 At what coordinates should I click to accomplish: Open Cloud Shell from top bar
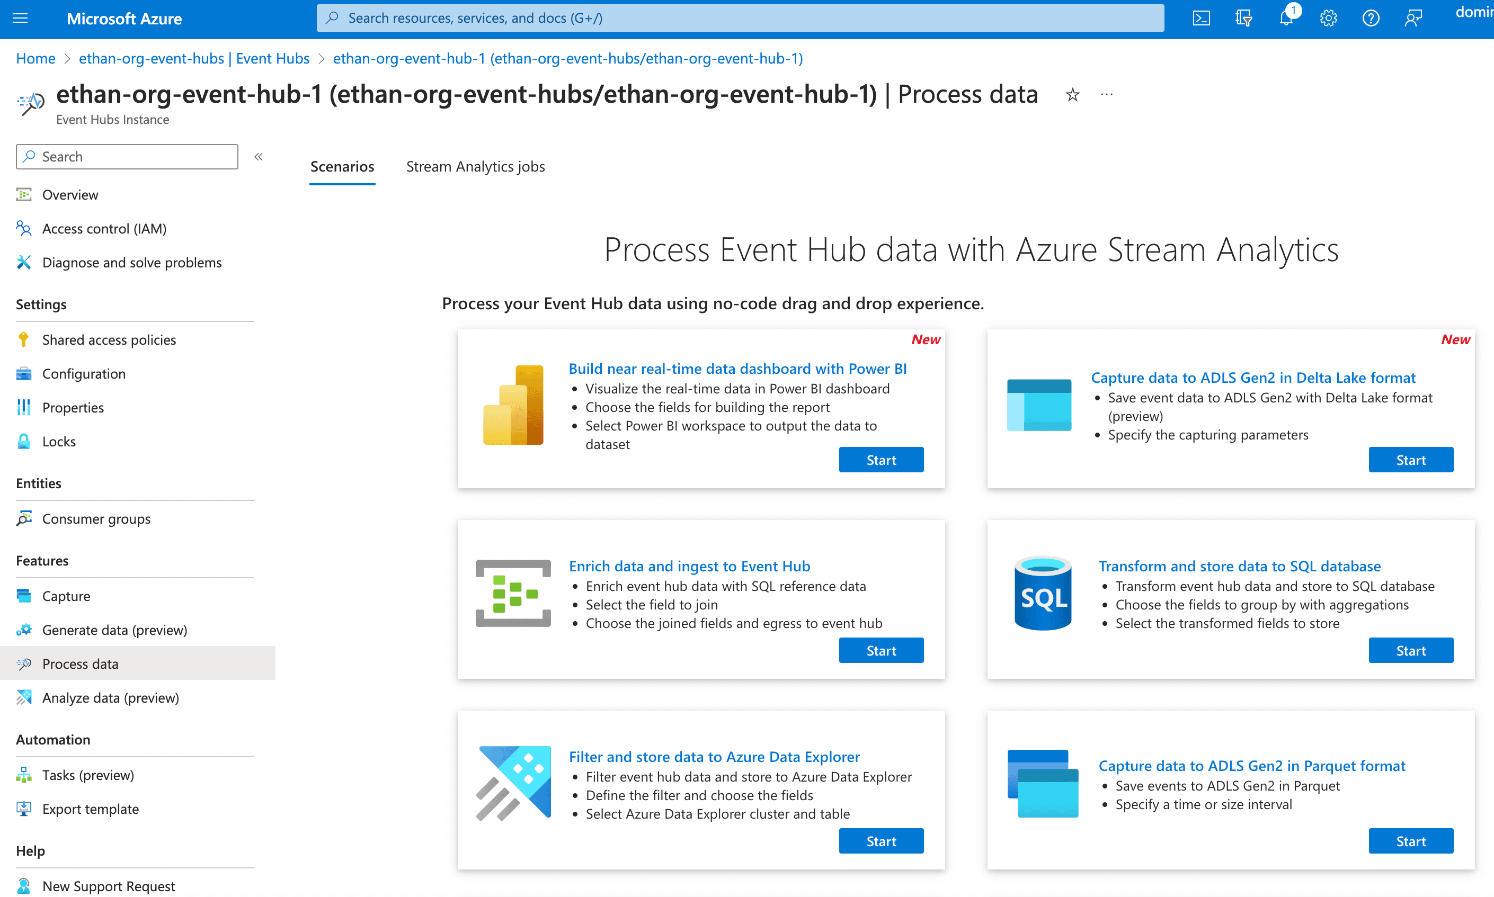(x=1200, y=18)
